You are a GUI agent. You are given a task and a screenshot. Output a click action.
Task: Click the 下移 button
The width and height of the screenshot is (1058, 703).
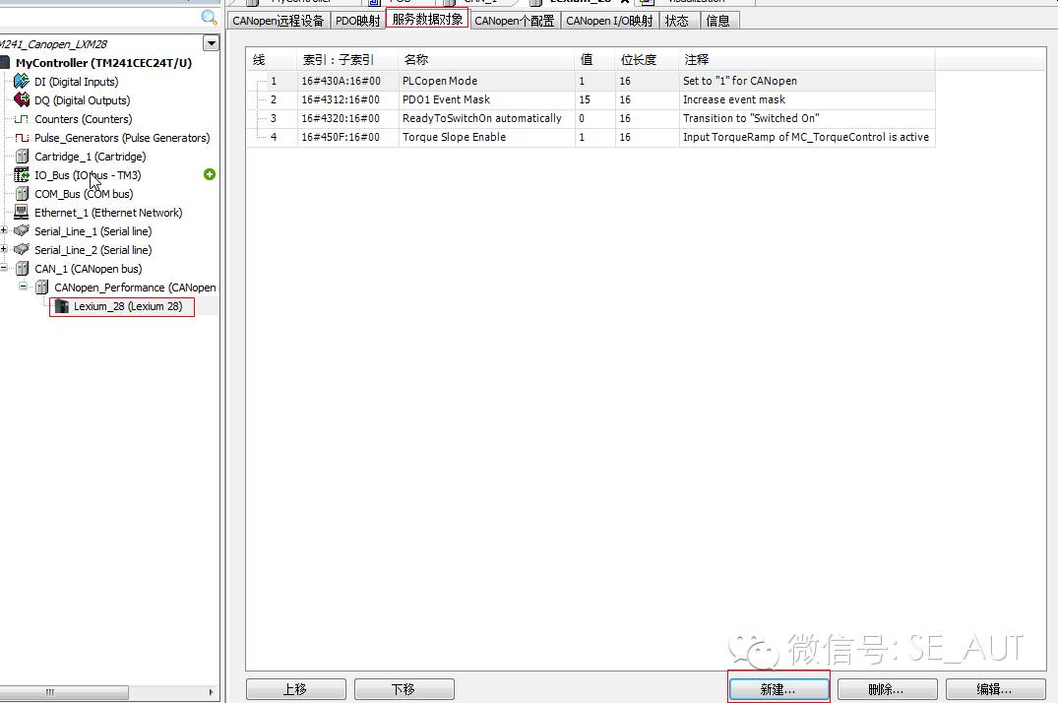point(404,689)
